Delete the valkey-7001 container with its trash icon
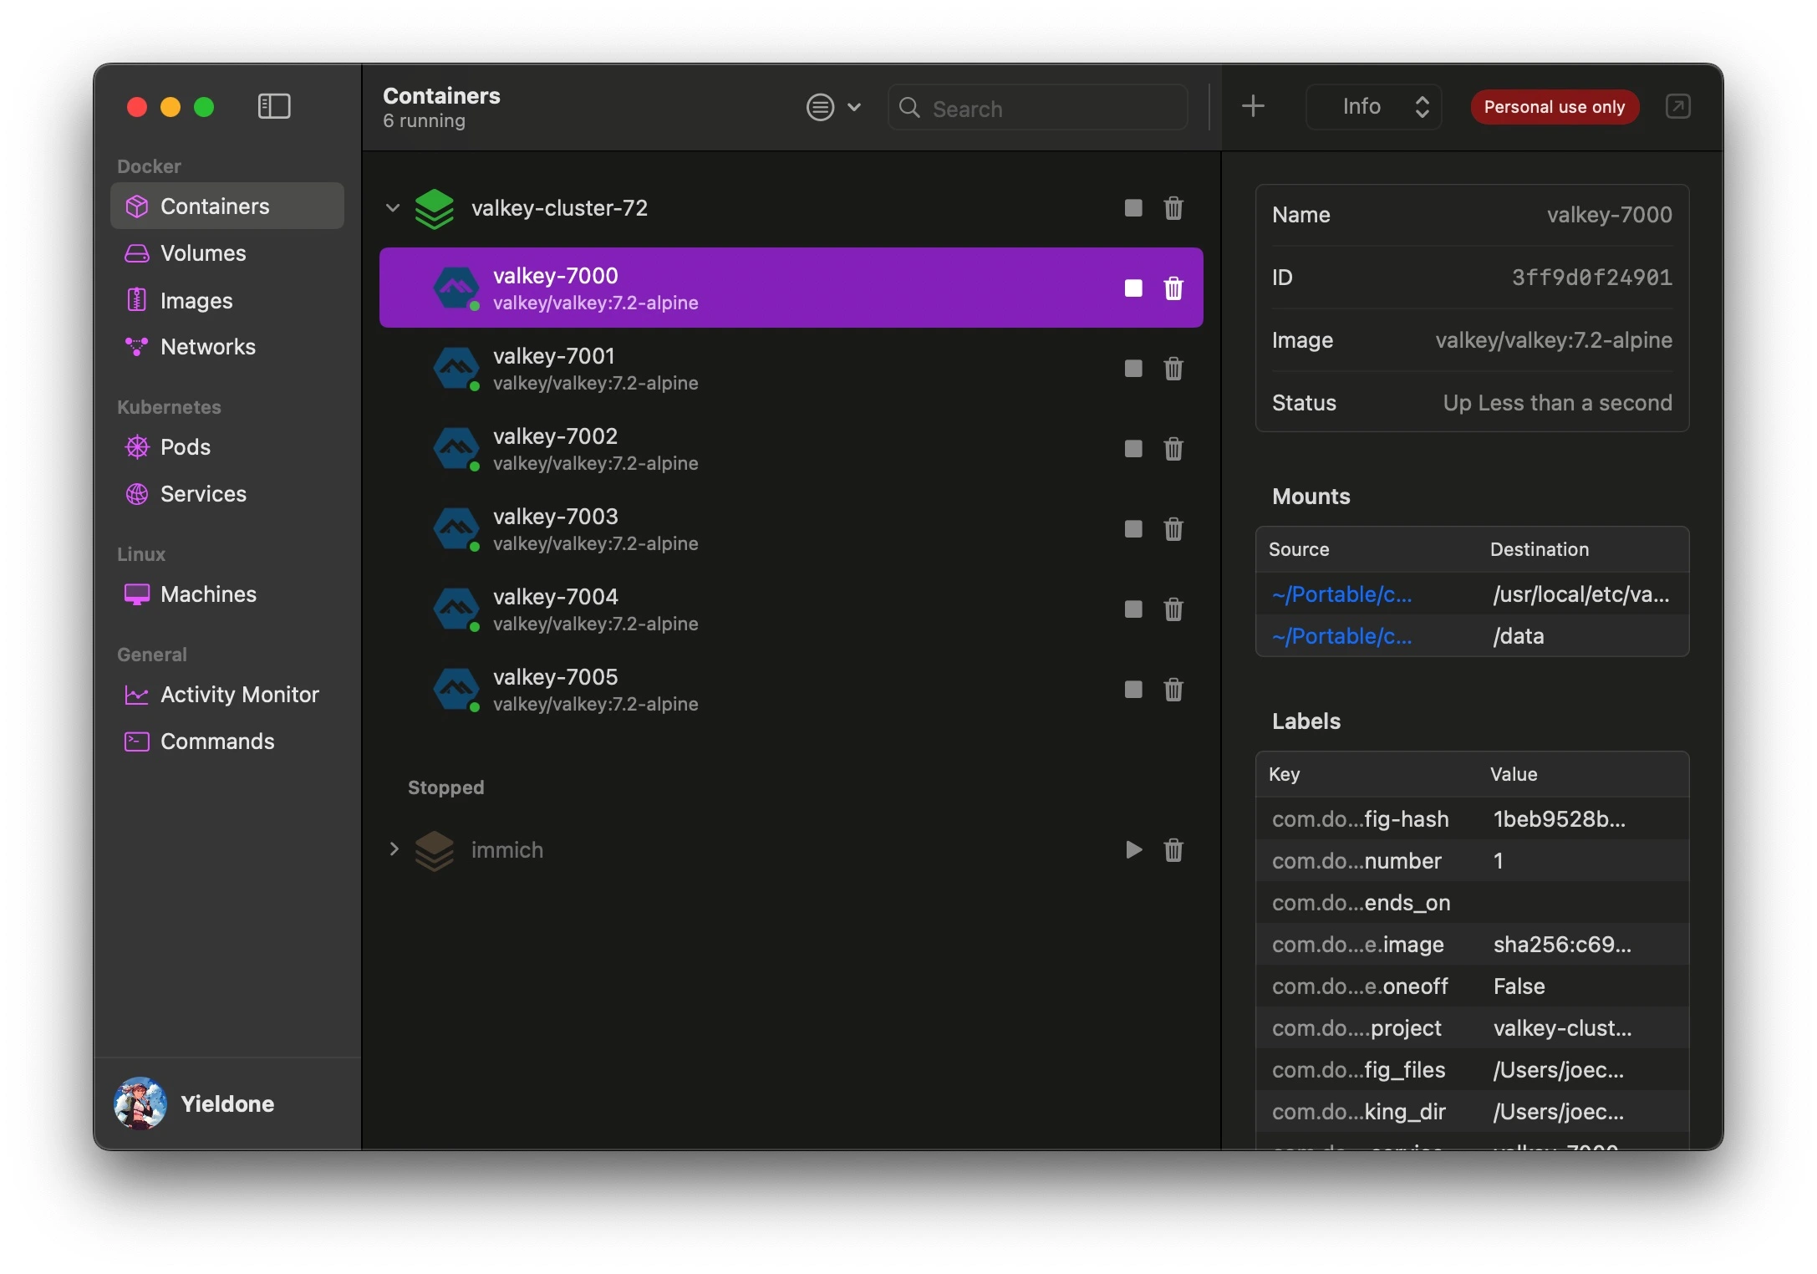 click(1173, 369)
